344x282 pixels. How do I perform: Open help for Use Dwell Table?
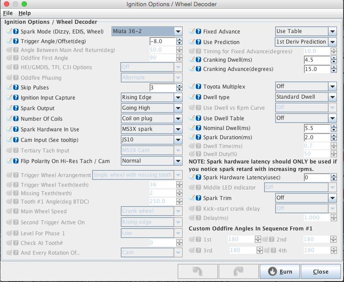[198, 118]
